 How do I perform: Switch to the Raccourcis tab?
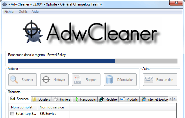85,99
